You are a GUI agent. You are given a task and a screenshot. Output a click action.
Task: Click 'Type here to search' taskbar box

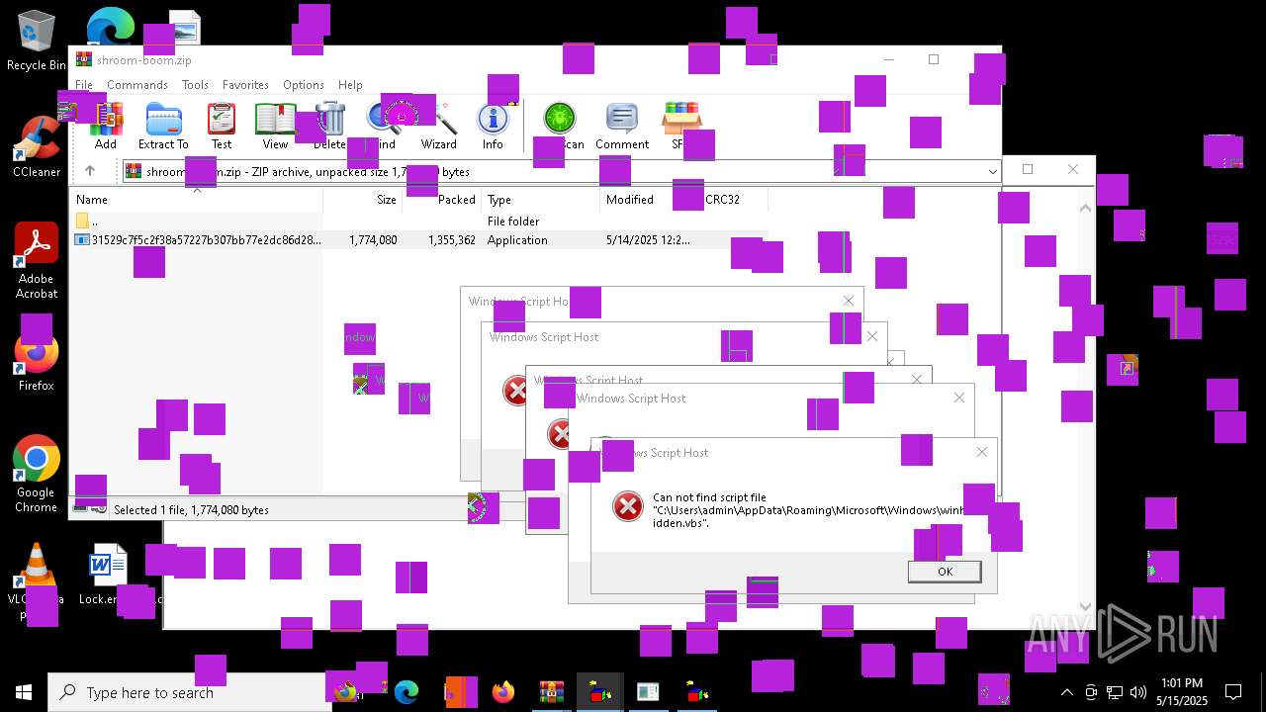point(189,692)
